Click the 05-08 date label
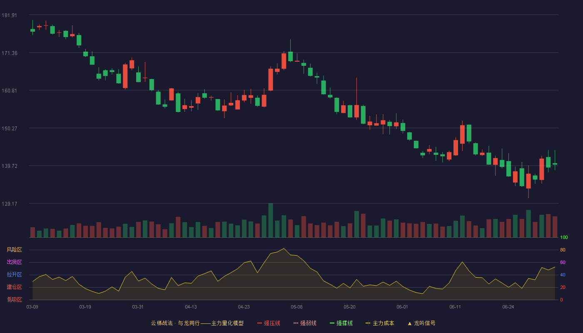The image size is (583, 333). 296,307
